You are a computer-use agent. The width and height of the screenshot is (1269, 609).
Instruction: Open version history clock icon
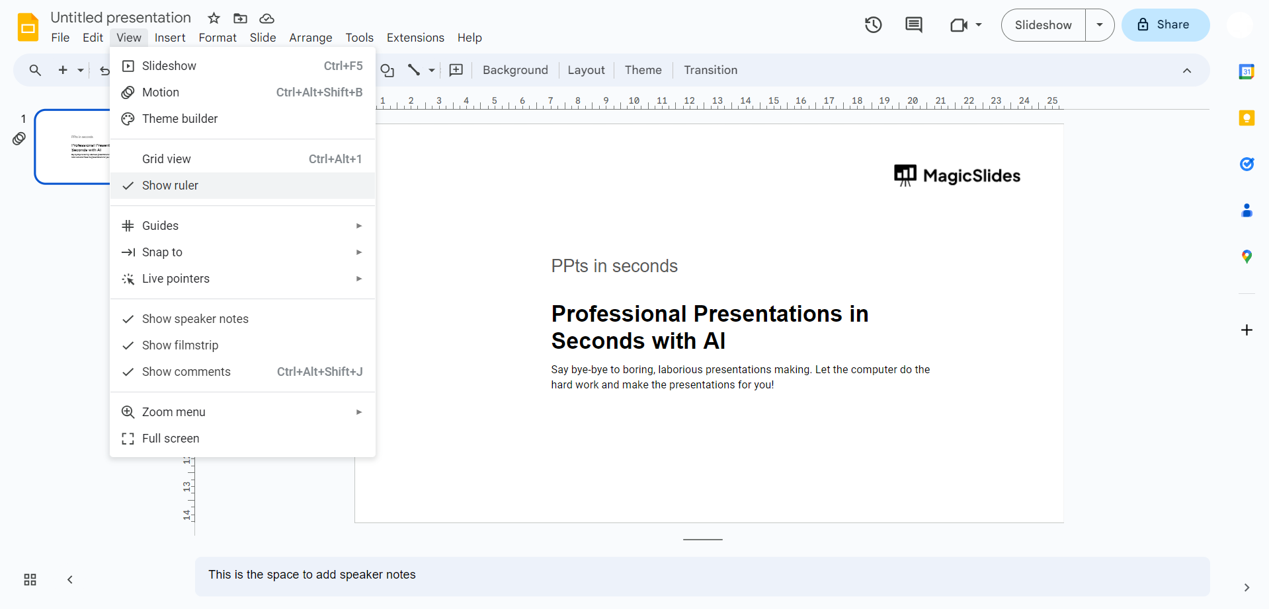(873, 25)
